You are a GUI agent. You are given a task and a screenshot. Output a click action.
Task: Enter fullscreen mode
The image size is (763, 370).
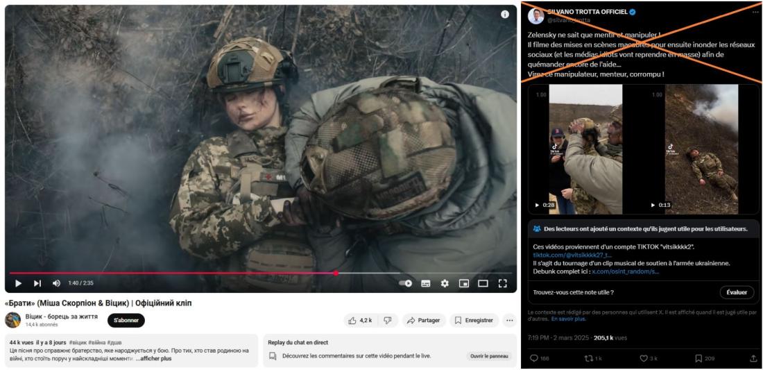click(x=503, y=283)
